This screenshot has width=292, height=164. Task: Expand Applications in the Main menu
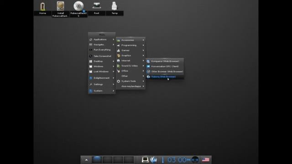pos(102,40)
